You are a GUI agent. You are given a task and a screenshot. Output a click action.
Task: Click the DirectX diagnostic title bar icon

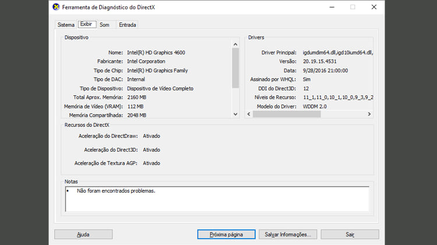(56, 7)
